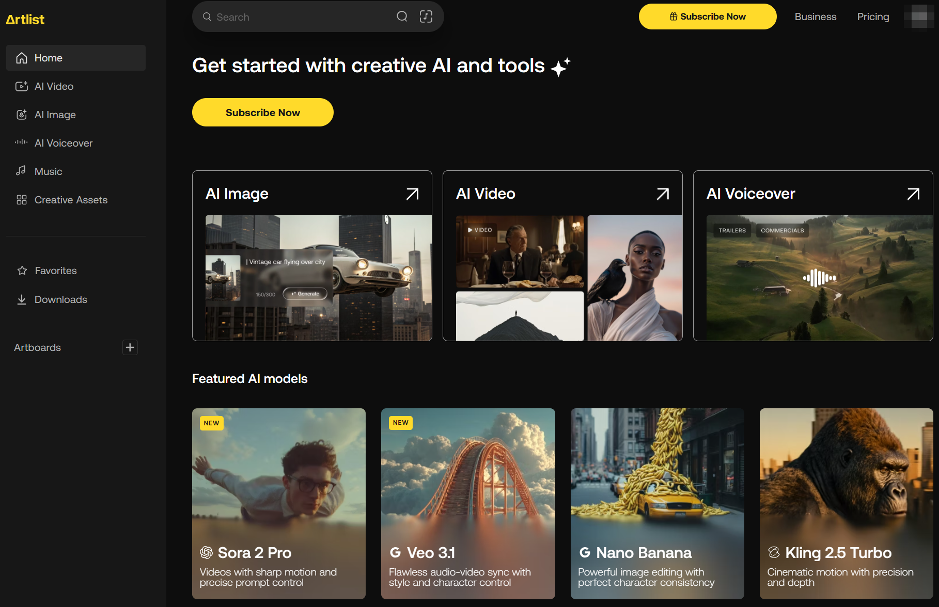Select AI Voiceover in the sidebar
939x607 pixels.
pyautogui.click(x=63, y=143)
